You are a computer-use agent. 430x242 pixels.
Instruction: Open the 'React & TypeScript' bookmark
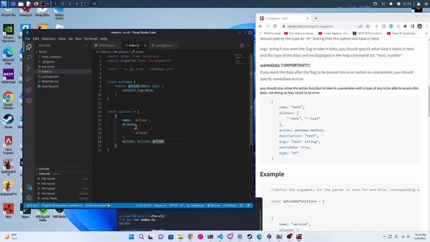point(402,34)
